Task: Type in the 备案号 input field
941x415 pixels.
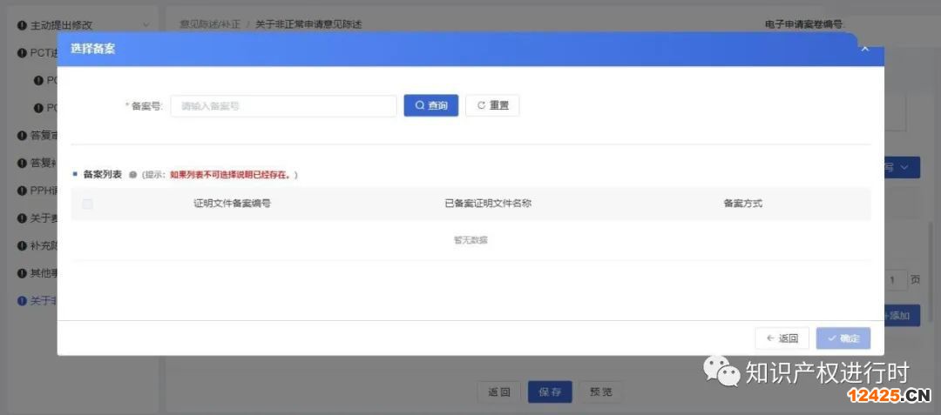Action: pos(283,106)
